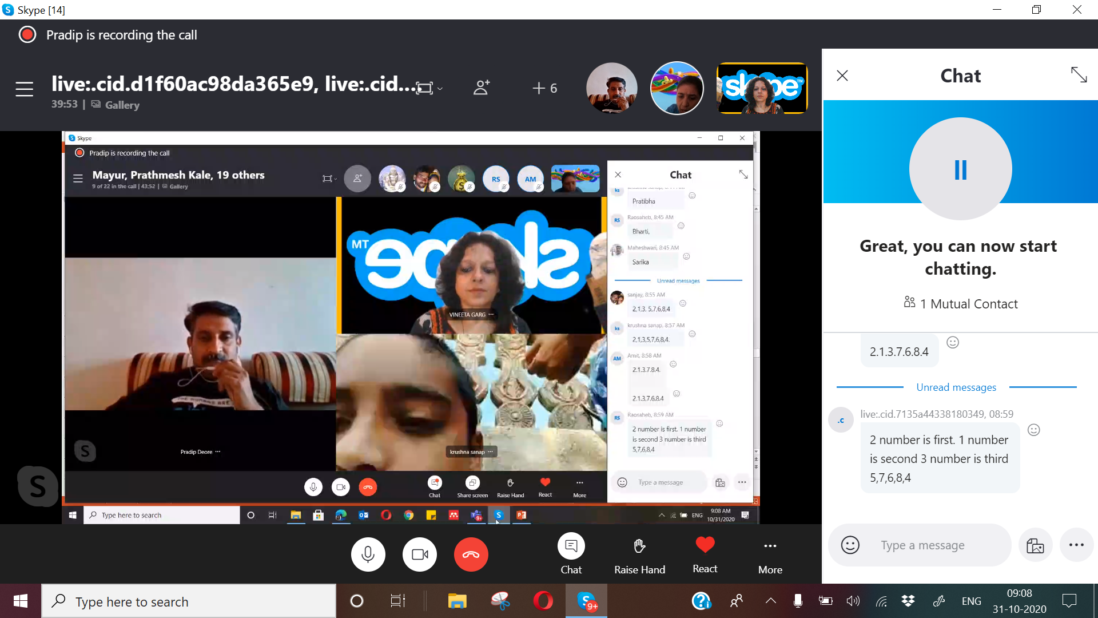Open the volume control in the system tray
This screenshot has height=618, width=1098.
tap(853, 601)
